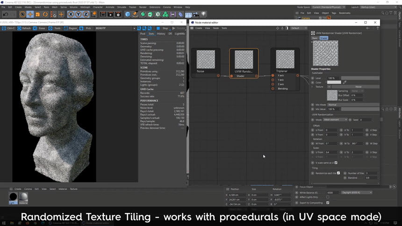
Task: Switch to the Post tab
Action: [x=143, y=34]
